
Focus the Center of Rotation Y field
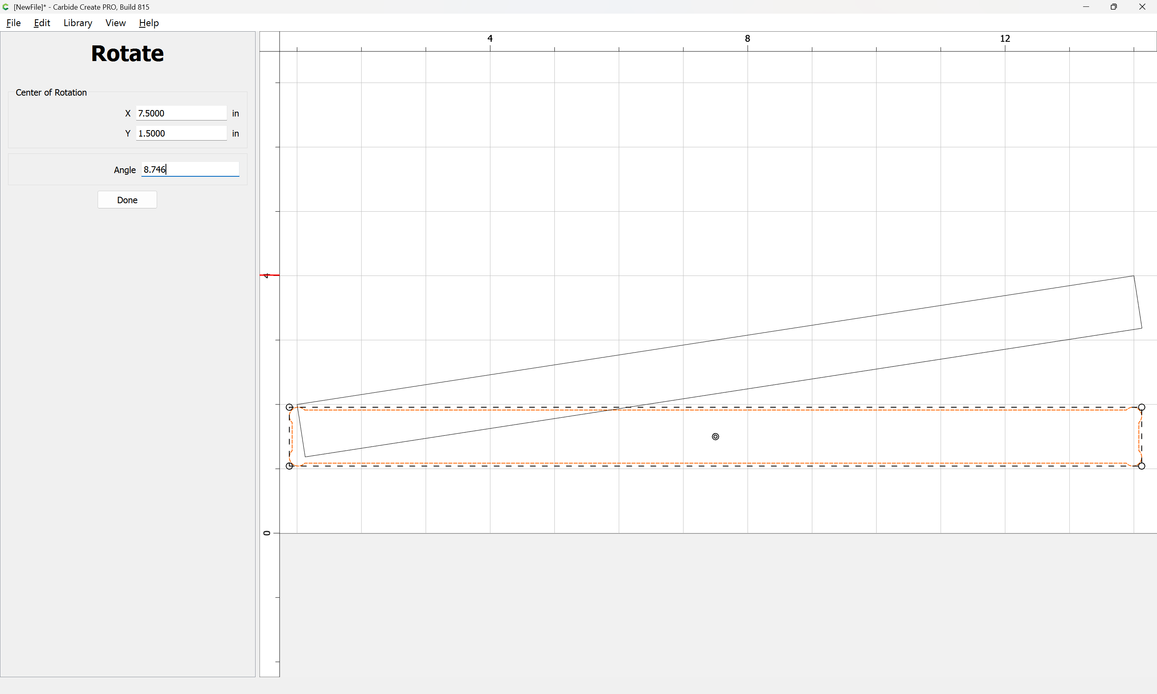click(182, 133)
